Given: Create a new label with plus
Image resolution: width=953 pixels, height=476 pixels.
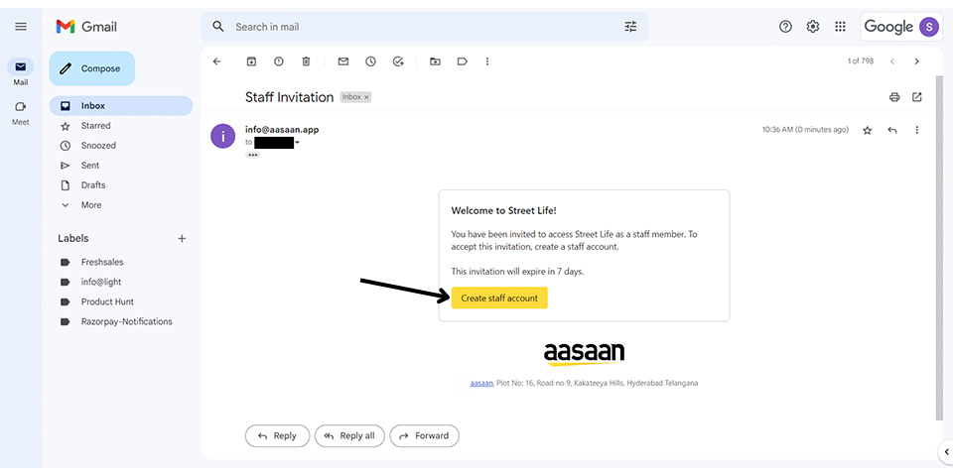Looking at the screenshot, I should click(182, 239).
